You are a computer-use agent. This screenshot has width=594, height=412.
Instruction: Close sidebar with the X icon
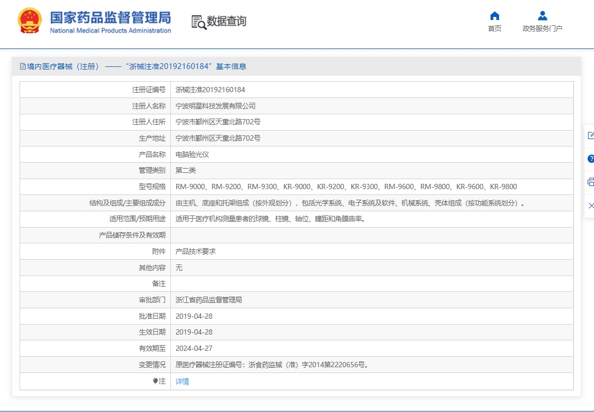(x=591, y=205)
